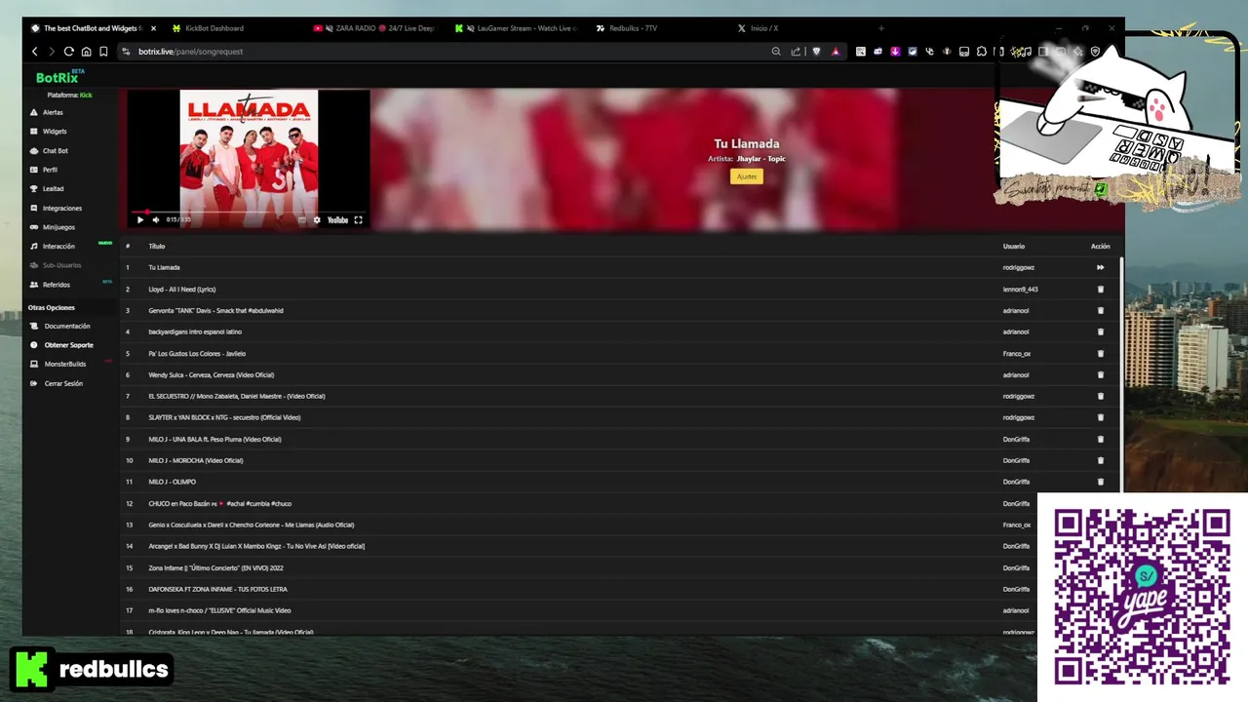
Task: Open a new browser tab
Action: tap(881, 28)
